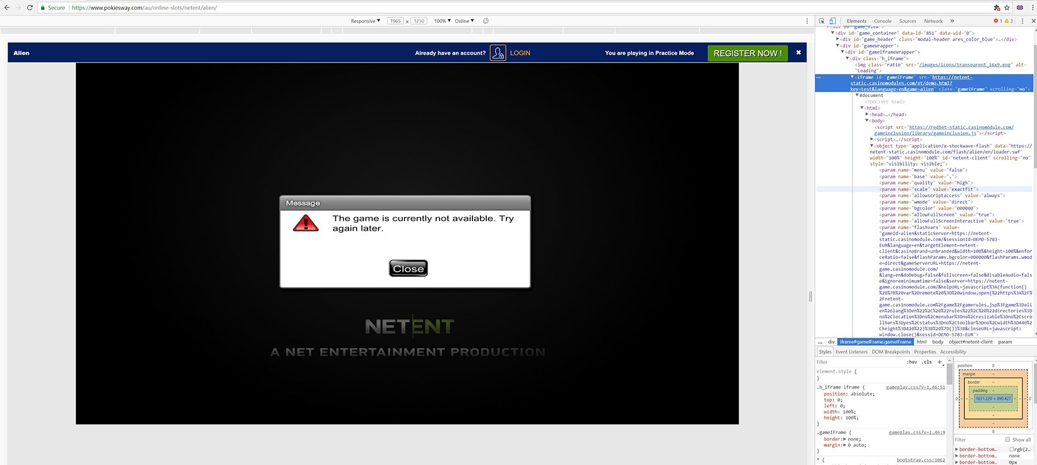The width and height of the screenshot is (1037, 465).
Task: Collapse the gameWrapper div node
Action: 838,45
